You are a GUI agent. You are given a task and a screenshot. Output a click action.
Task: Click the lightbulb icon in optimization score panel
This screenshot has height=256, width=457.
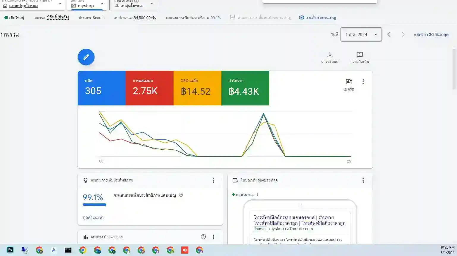(85, 180)
